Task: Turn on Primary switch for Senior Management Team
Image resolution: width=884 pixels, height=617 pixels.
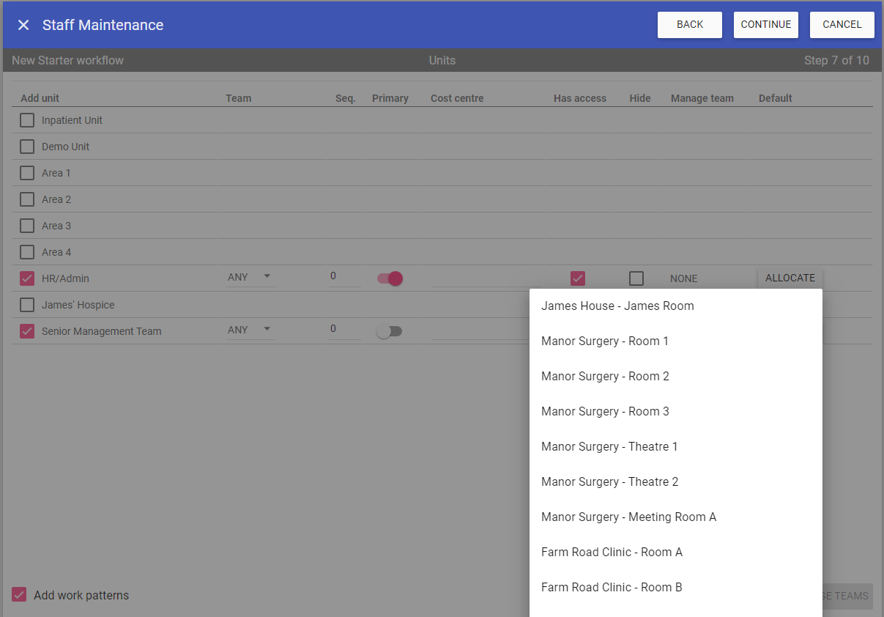Action: tap(390, 331)
